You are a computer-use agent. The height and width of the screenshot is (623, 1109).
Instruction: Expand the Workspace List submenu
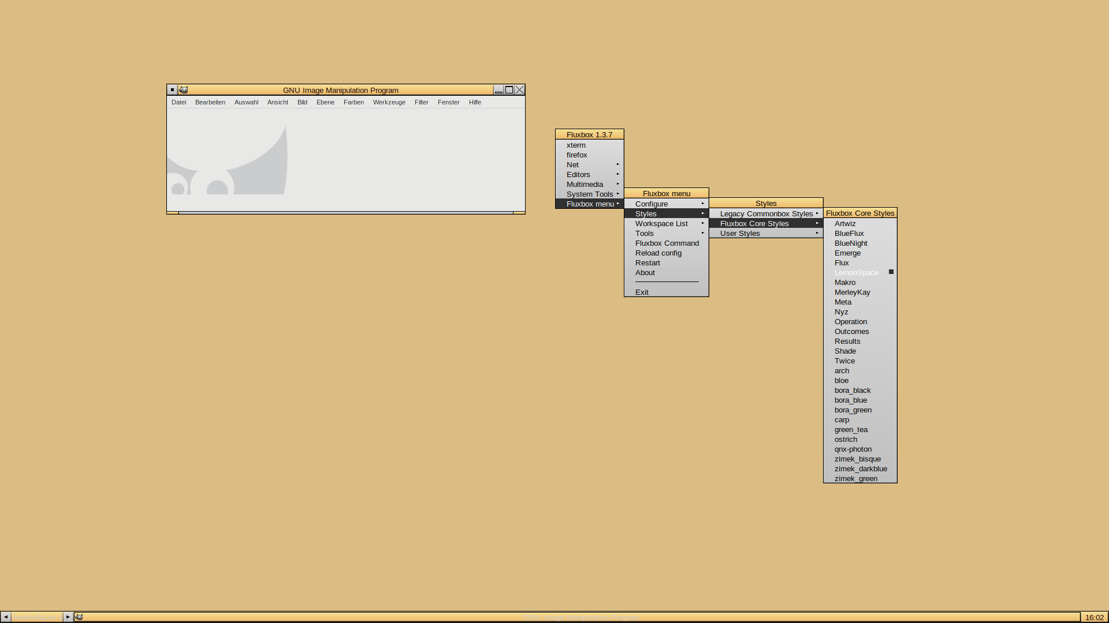point(667,223)
